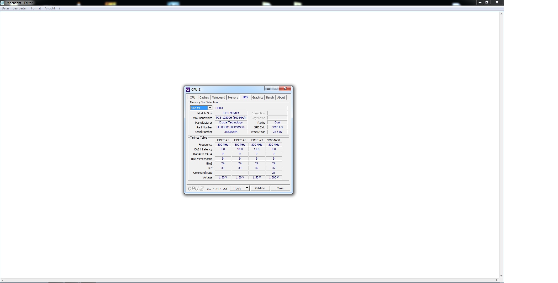Switch to the CPU tab
This screenshot has width=558, height=283.
[193, 97]
